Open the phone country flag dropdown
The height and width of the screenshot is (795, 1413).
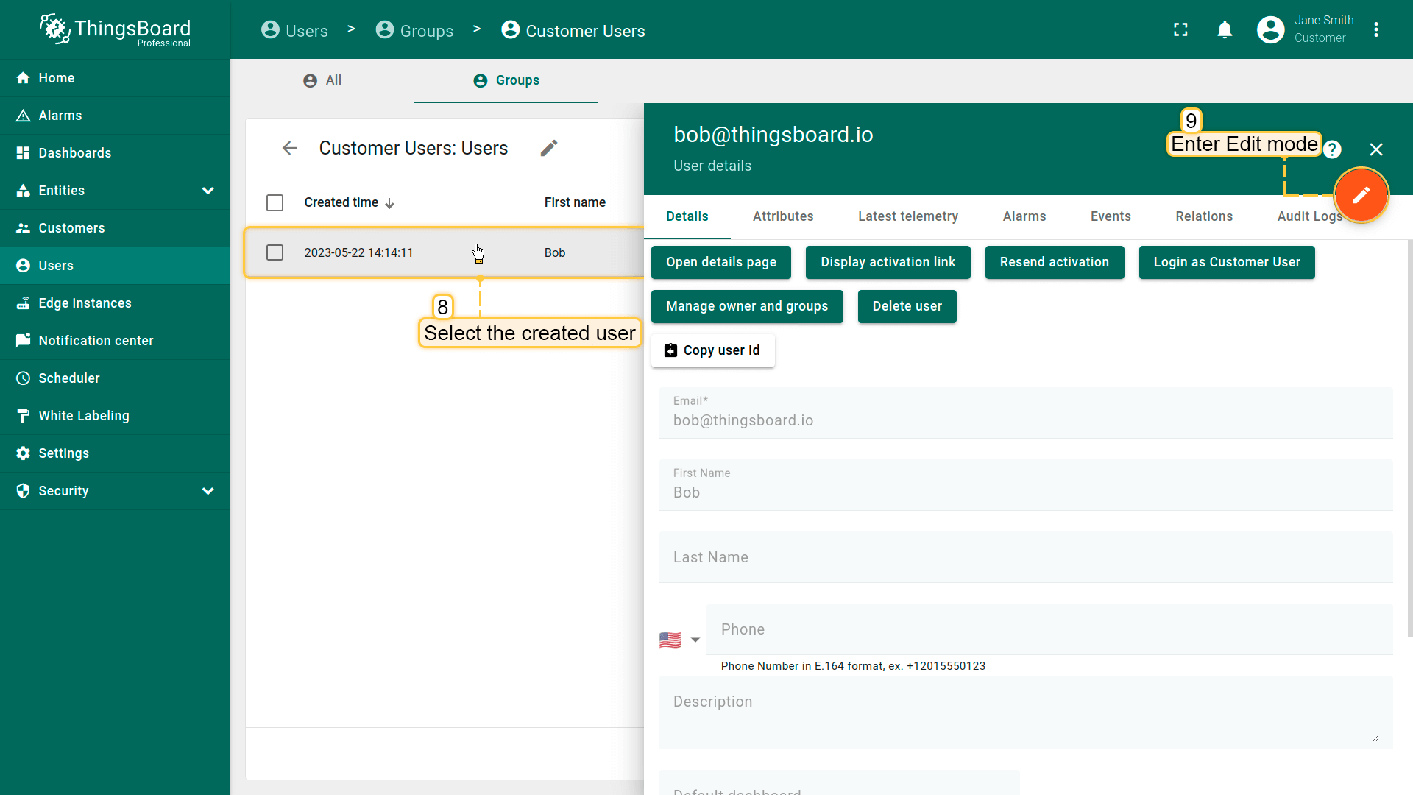point(679,640)
